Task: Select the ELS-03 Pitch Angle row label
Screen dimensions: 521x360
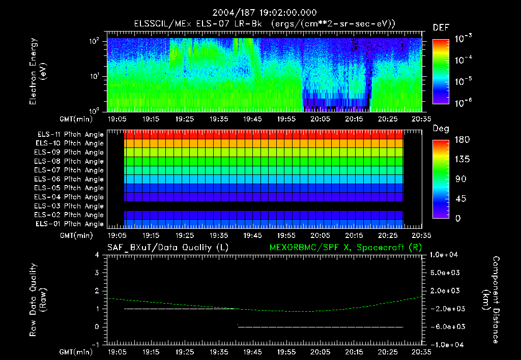Action: pos(69,206)
